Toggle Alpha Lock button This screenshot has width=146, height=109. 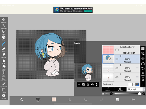tap(120, 89)
